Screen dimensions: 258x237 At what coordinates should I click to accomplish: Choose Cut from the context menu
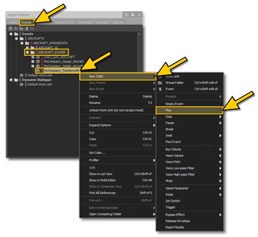click(118, 133)
